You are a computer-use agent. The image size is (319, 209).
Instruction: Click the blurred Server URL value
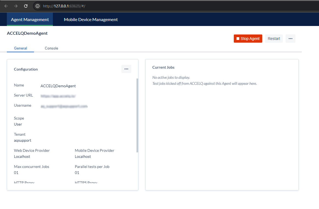tap(58, 96)
